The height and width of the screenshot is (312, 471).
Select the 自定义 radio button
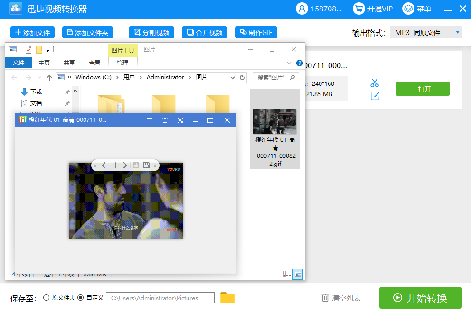[81, 298]
